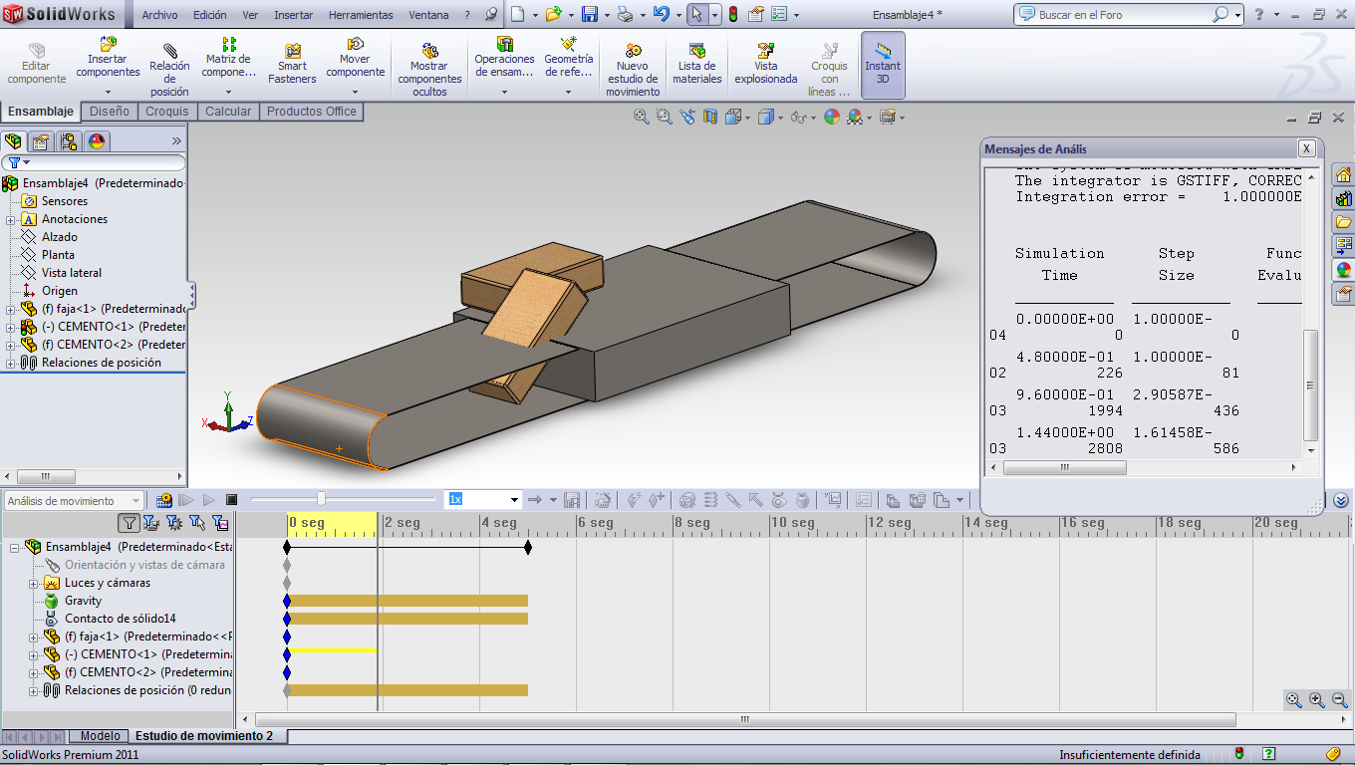Click the playback time slider handle
This screenshot has height=765, width=1355.
pos(321,499)
